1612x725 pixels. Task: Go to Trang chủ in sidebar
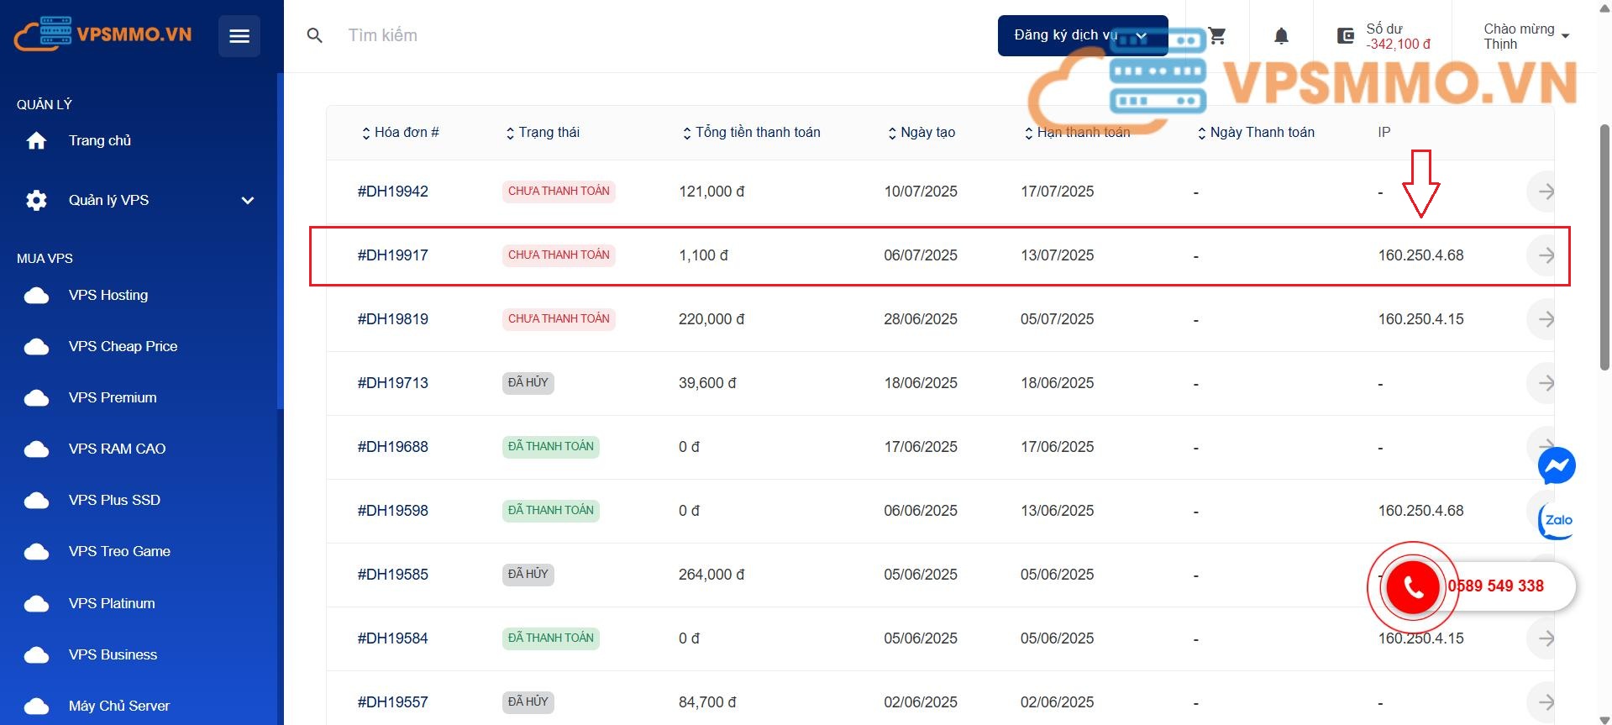99,140
